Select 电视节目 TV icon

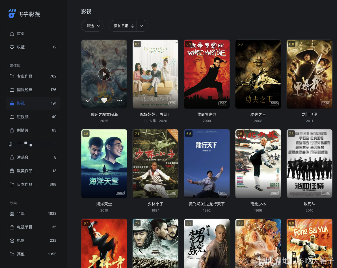coord(12,227)
